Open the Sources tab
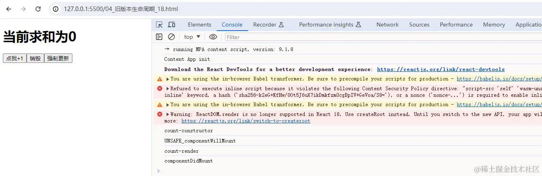Screen dimensions: 542x176 419,25
